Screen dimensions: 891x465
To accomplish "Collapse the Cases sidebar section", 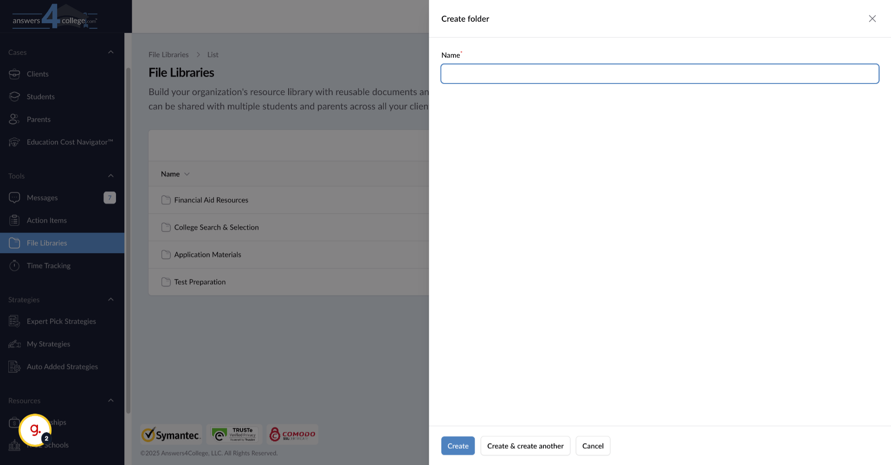I will (x=111, y=52).
